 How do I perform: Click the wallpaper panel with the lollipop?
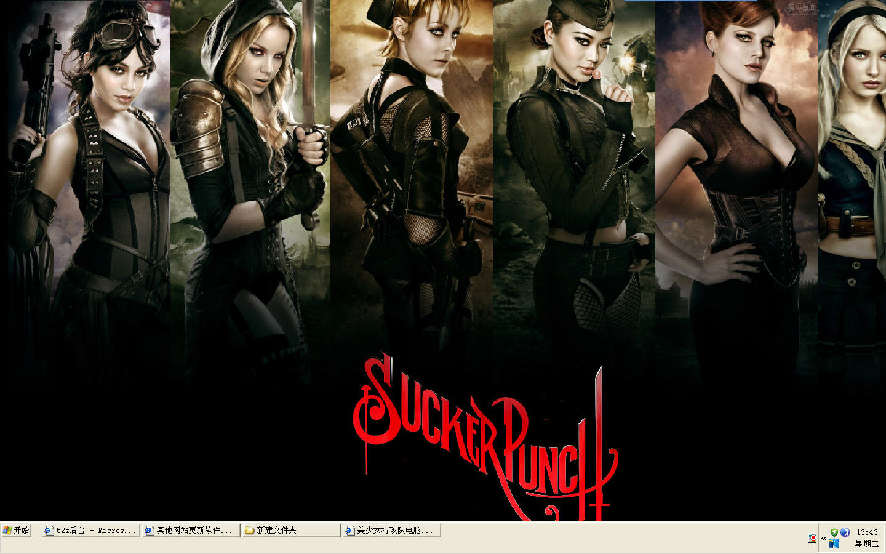[x=574, y=185]
